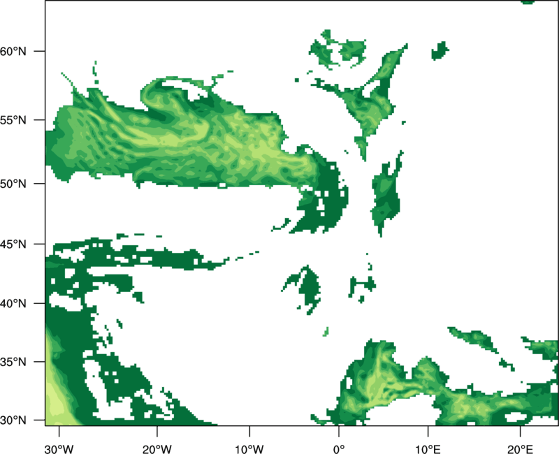The height and width of the screenshot is (454, 559).
Task: Click the 20°E longitude label
Action: 520,449
